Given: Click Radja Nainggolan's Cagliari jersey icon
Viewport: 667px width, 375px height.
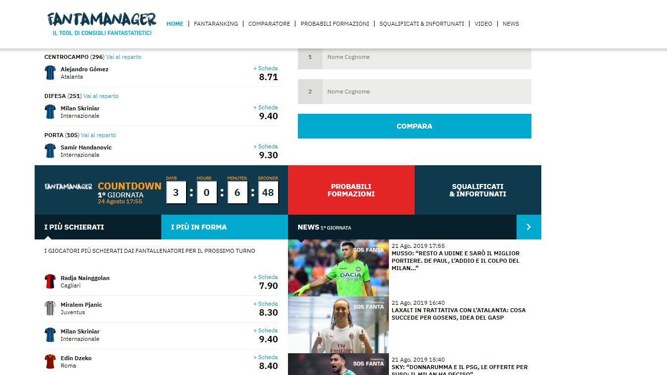Looking at the screenshot, I should [50, 281].
